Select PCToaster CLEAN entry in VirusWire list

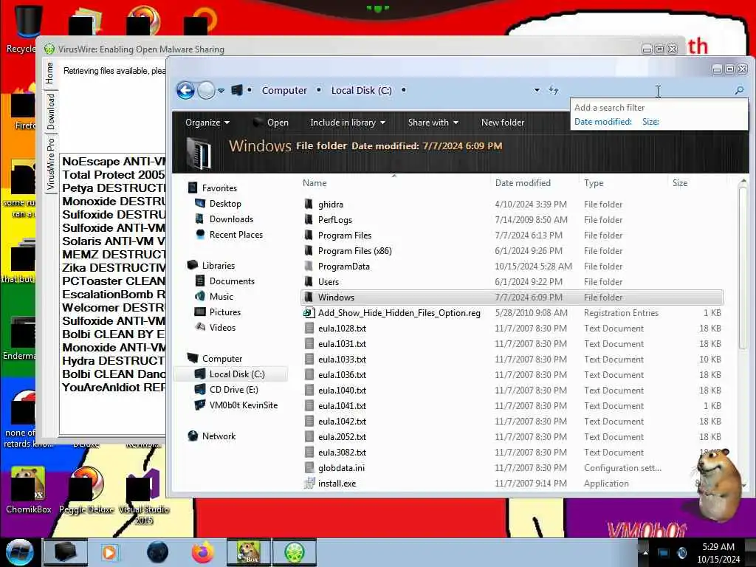(x=113, y=281)
